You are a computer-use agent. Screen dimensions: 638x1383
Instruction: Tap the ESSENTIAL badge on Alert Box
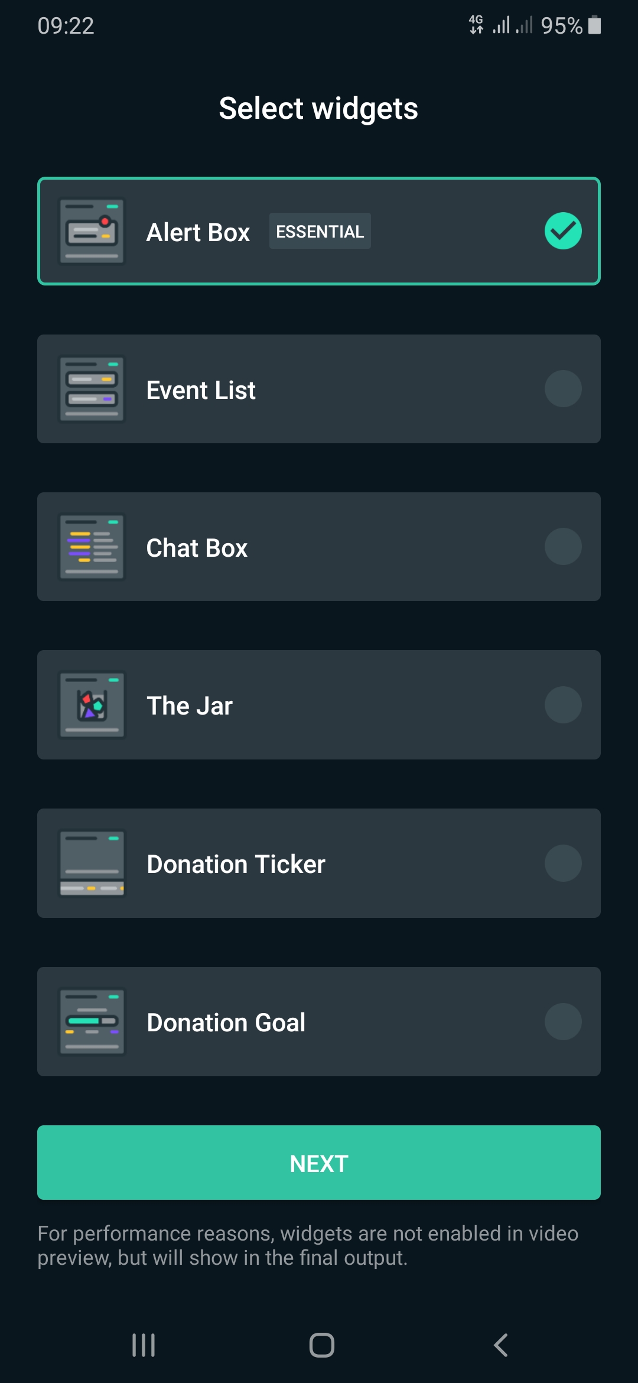point(320,231)
